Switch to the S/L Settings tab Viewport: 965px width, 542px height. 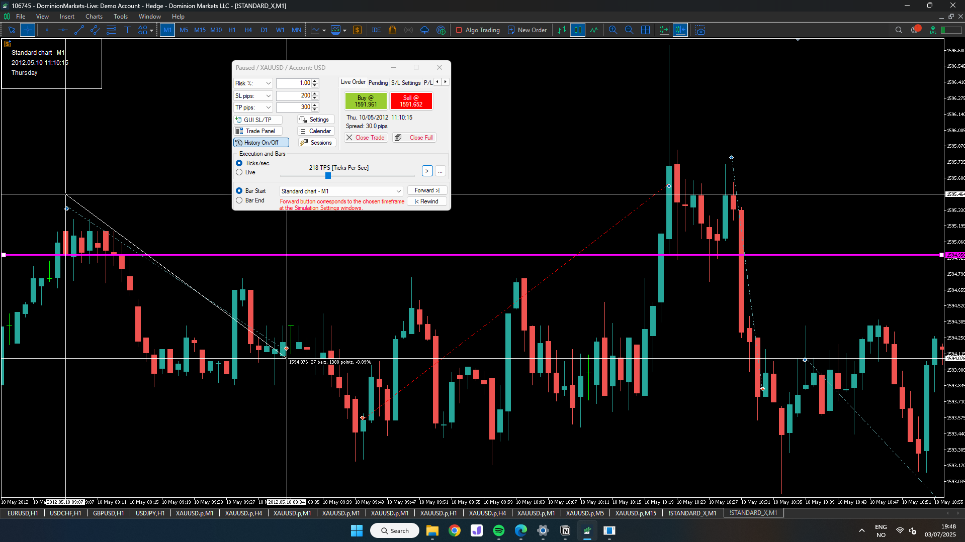pos(406,83)
